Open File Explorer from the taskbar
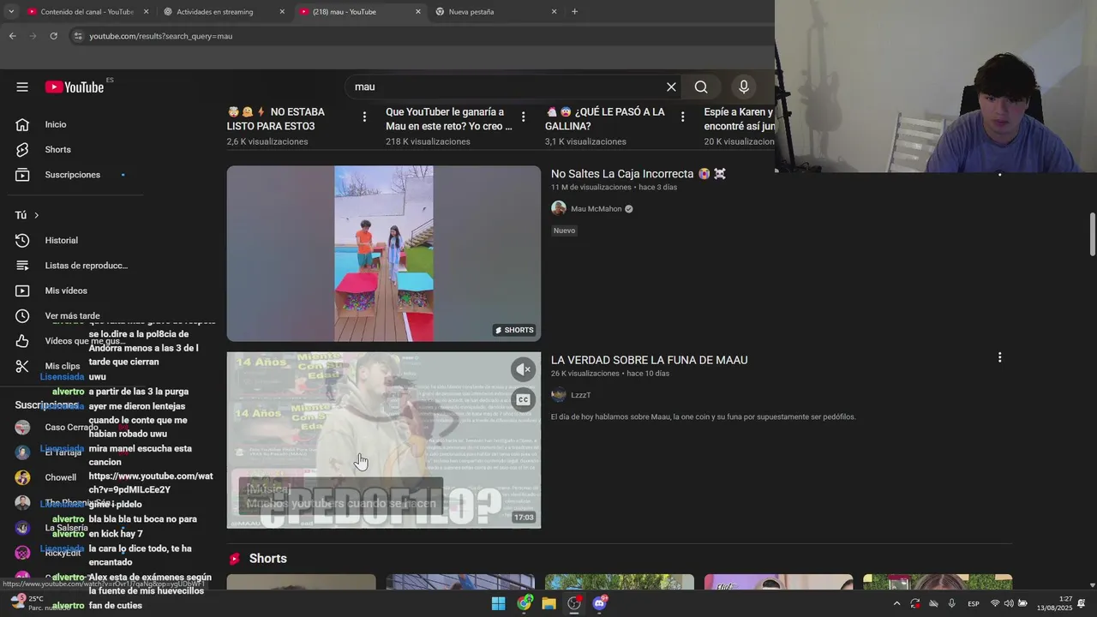The width and height of the screenshot is (1097, 617). pos(549,603)
